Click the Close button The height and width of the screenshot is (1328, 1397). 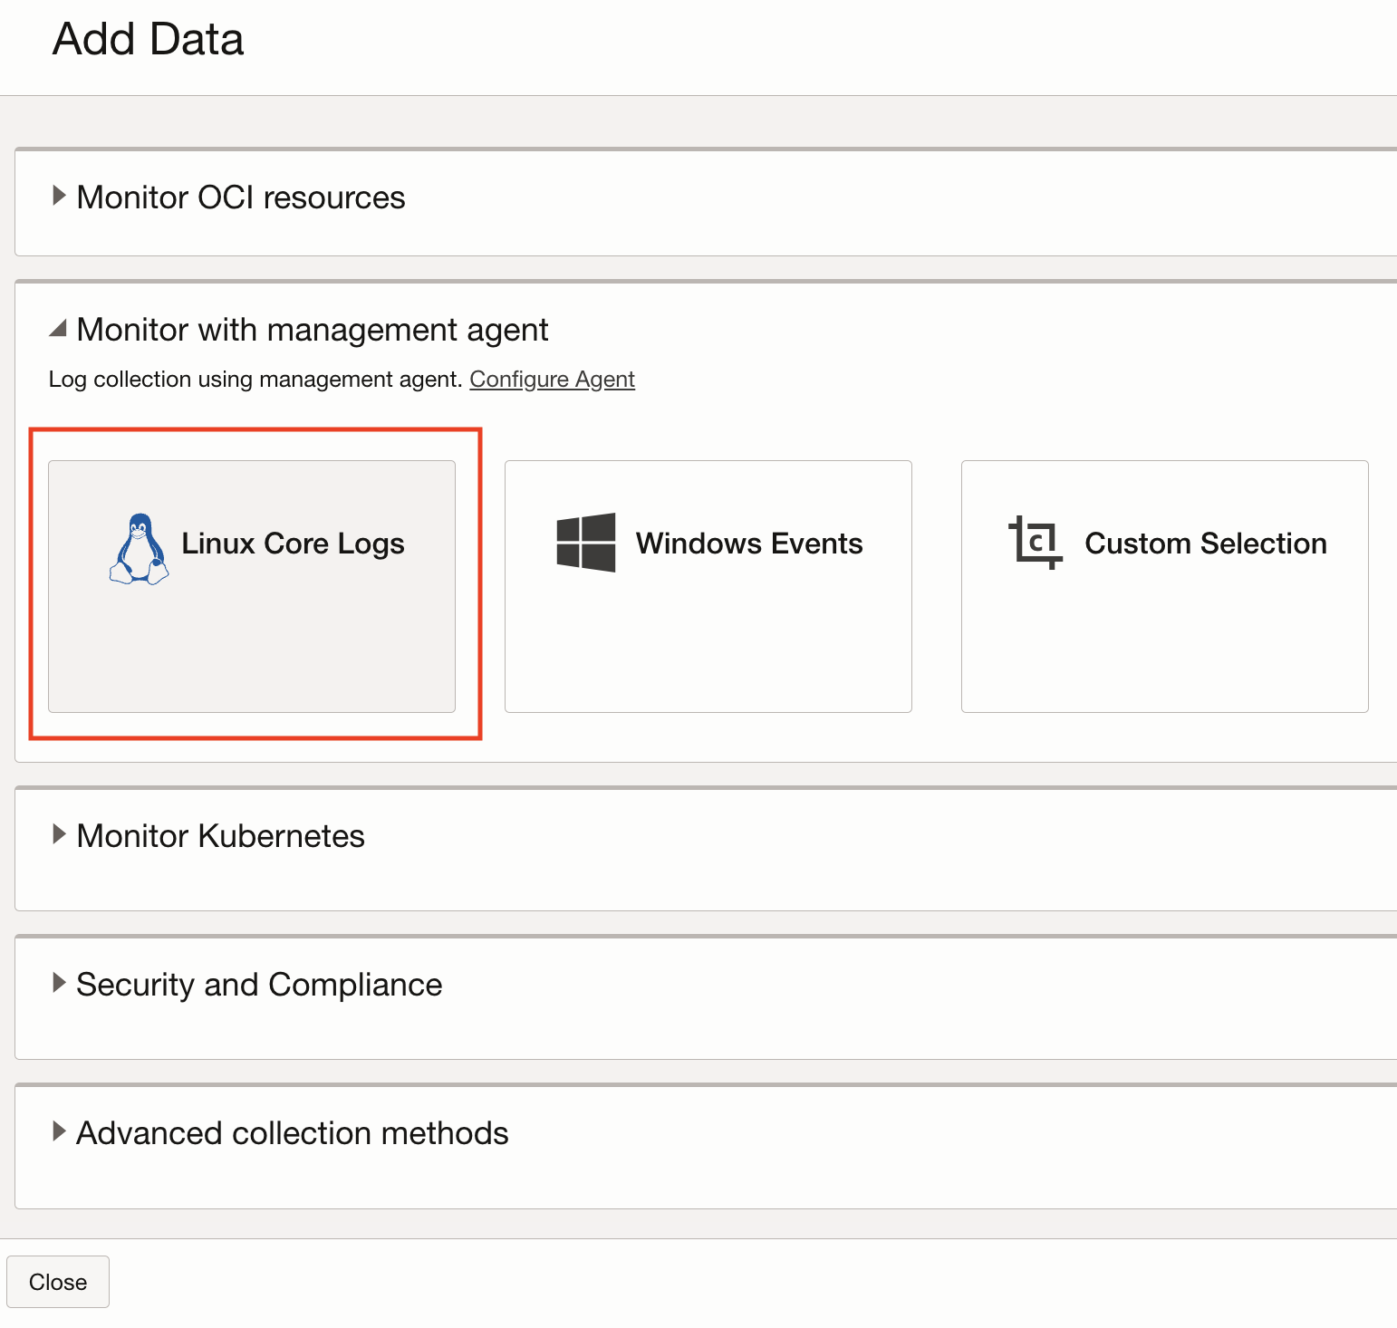pos(58,1281)
